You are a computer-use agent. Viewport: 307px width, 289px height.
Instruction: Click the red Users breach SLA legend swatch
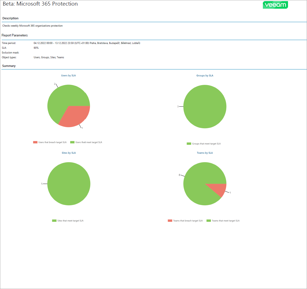35,142
